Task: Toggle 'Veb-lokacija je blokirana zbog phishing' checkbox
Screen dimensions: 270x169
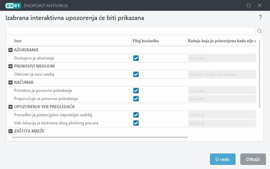Action: point(136,123)
